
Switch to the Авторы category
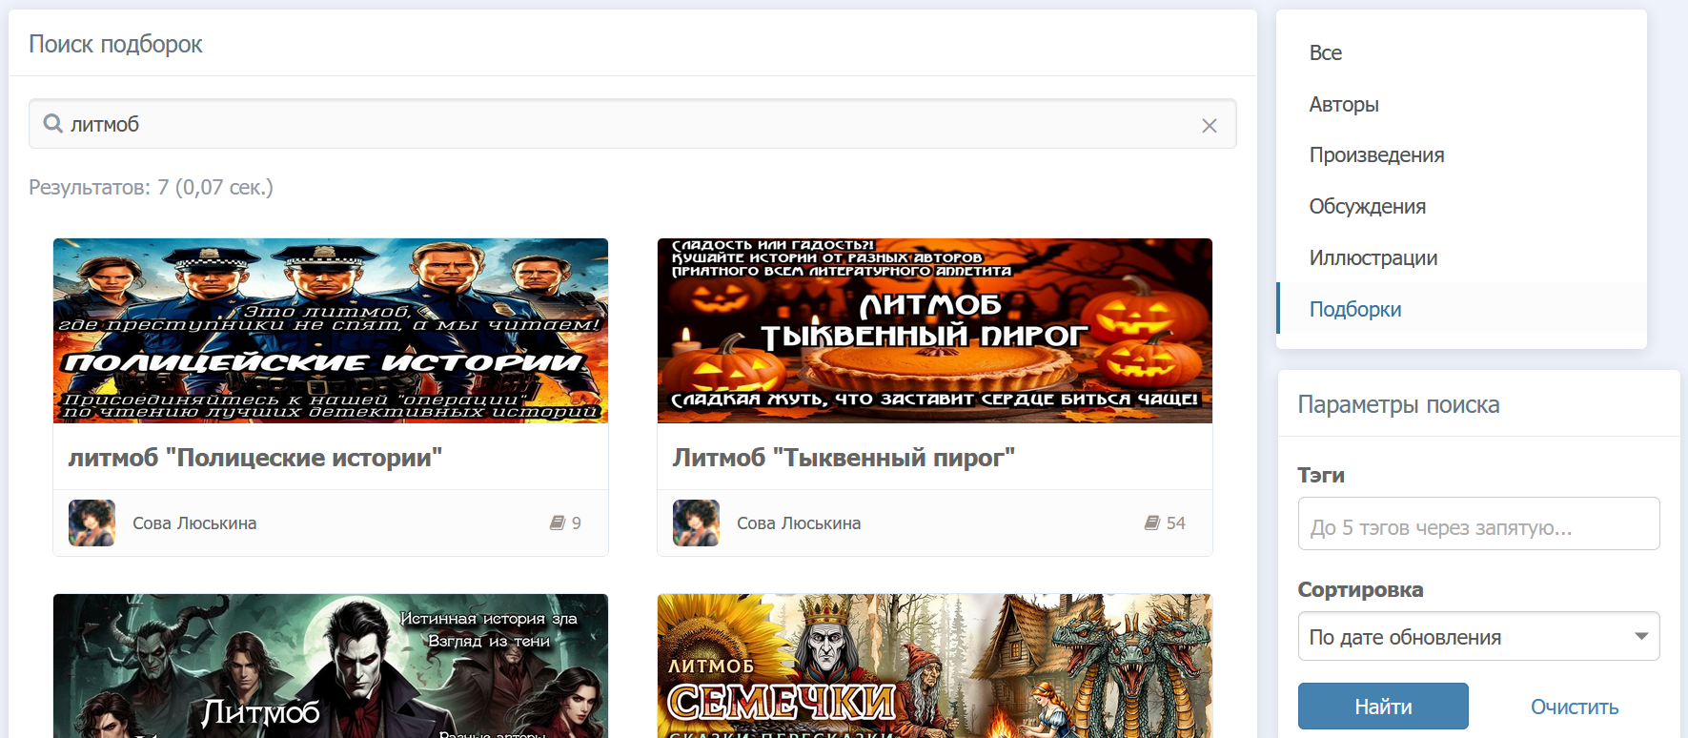pos(1343,105)
